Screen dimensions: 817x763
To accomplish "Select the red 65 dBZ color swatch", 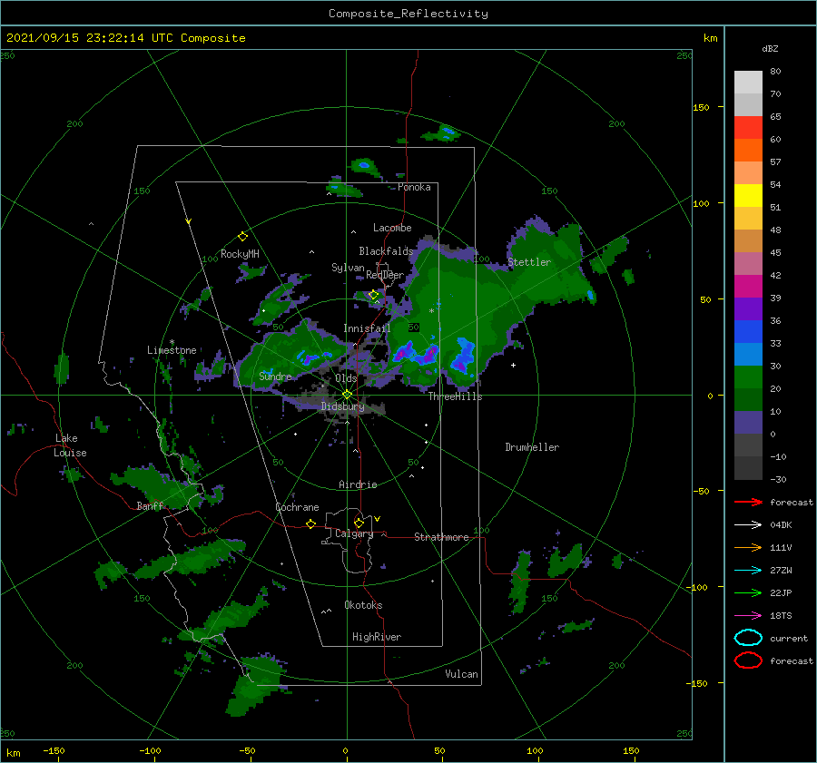I will (x=748, y=128).
